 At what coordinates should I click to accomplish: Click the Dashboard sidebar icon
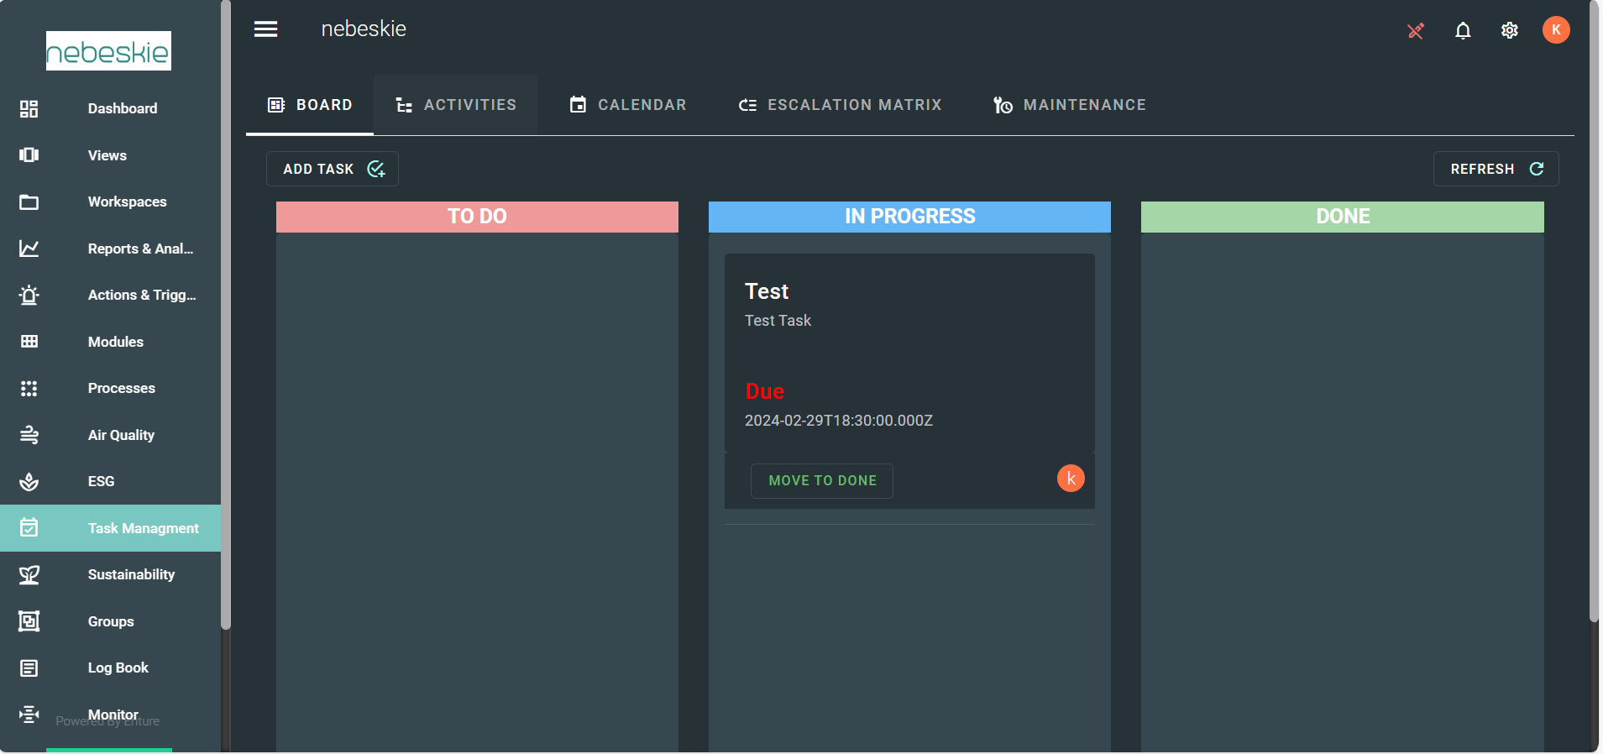point(29,108)
